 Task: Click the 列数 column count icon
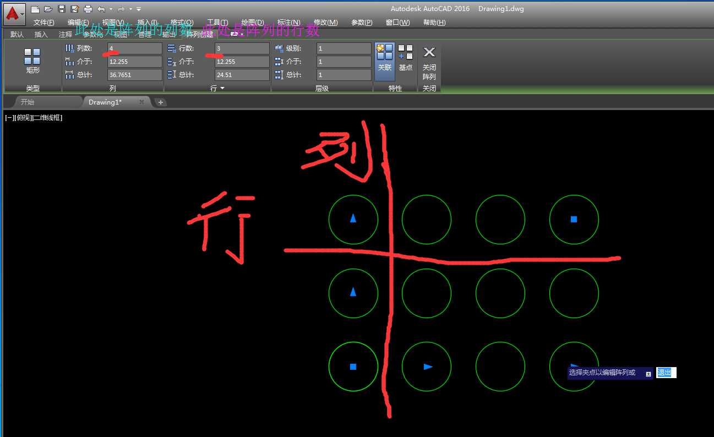pos(69,48)
